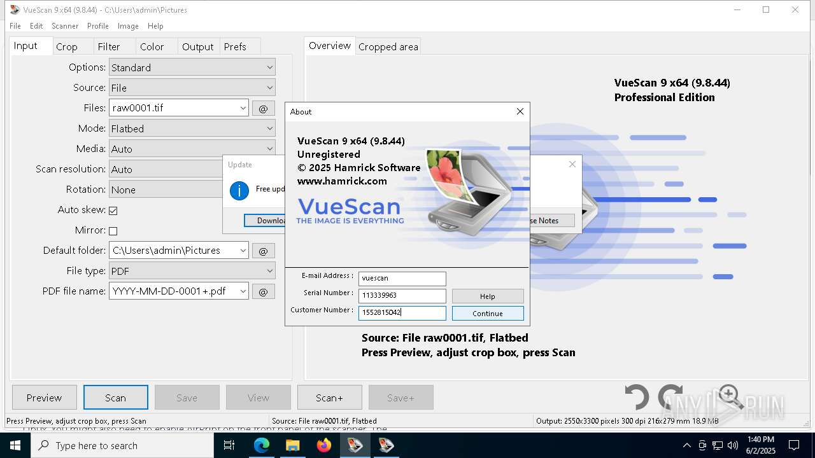The height and width of the screenshot is (458, 815).
Task: Expand the PDF file name combo box
Action: [243, 291]
